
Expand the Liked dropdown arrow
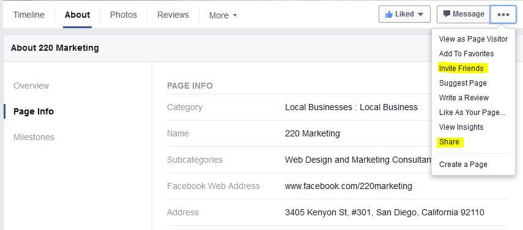[x=420, y=14]
